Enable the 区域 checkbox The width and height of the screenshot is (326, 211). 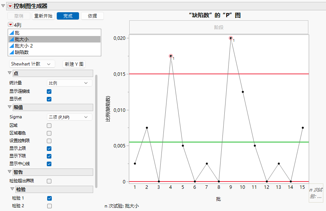(49, 126)
